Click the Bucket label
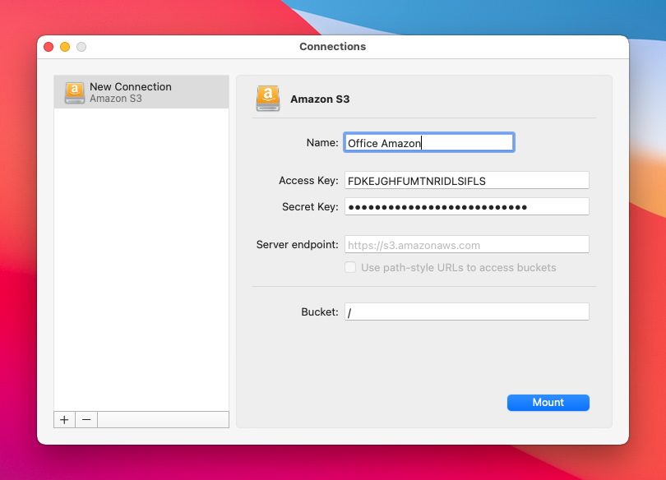 320,312
